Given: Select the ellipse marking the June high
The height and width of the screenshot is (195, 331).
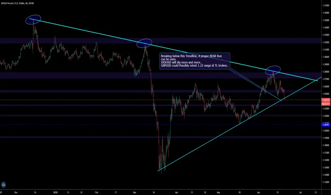Looking at the screenshot, I should [x=273, y=70].
